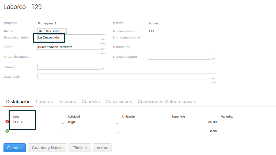Viewport: 276px width, 155px height.
Task: Click the Eliminar button
Action: pos(80,148)
